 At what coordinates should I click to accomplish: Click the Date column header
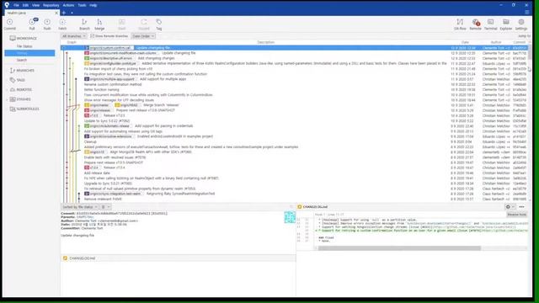465,42
